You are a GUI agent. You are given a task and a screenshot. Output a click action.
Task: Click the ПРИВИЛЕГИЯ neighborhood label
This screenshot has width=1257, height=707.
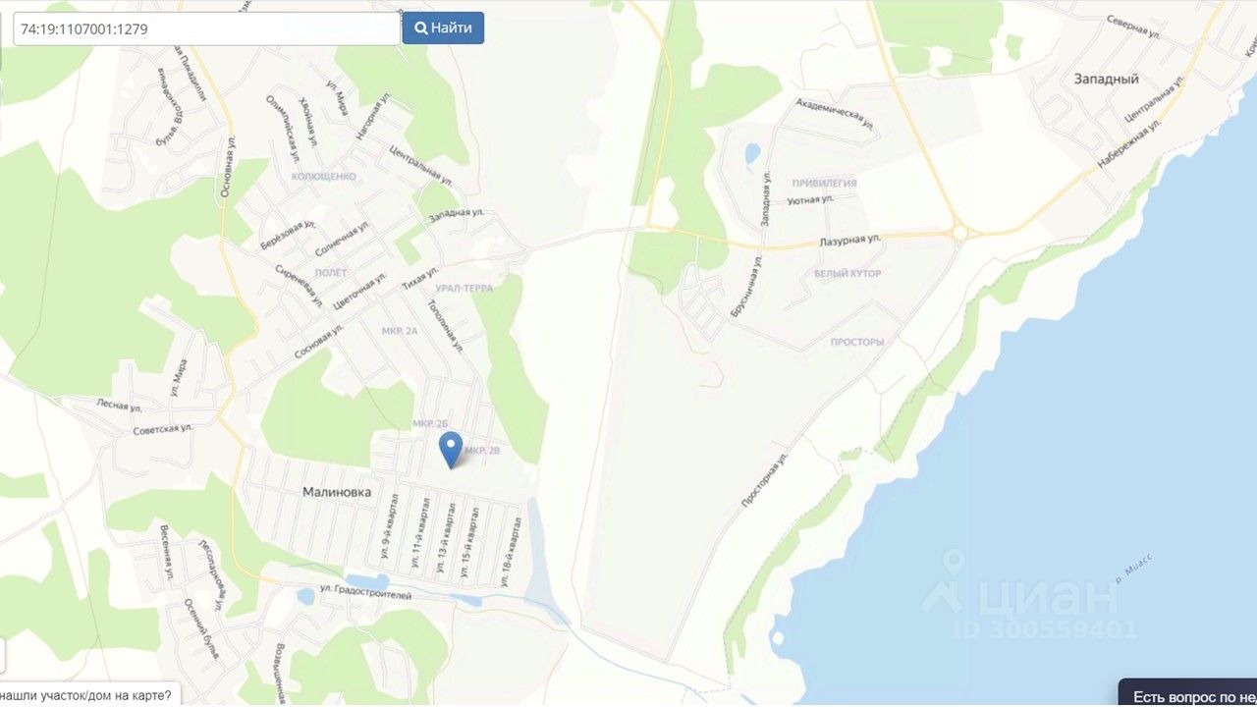click(x=824, y=184)
